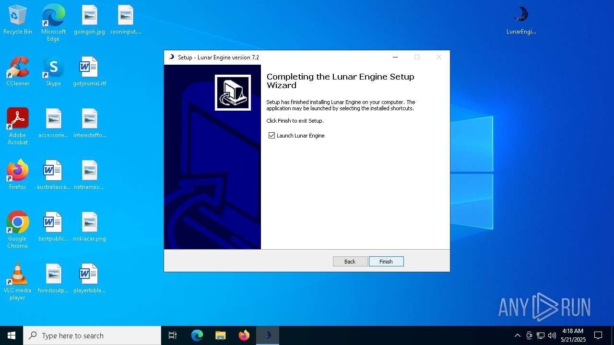Click the Meet Now tray icon
Image resolution: width=614 pixels, height=345 pixels.
point(529,335)
